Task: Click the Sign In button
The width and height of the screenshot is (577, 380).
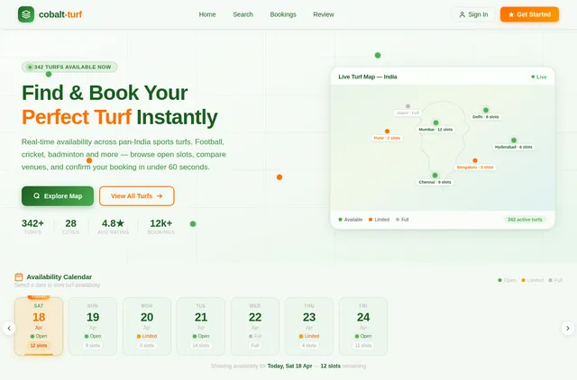Action: pos(473,14)
